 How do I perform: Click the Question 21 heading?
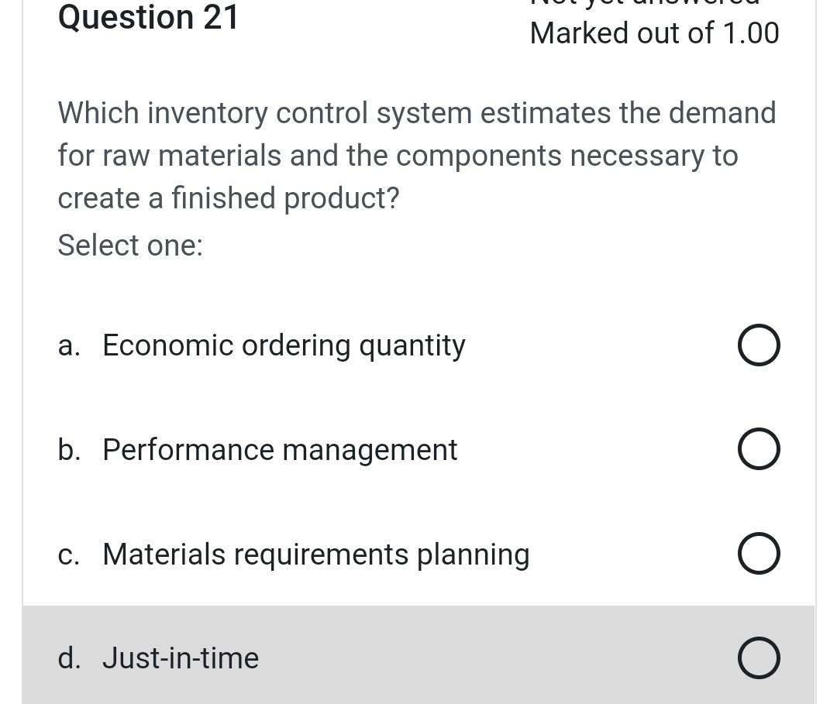coord(147,17)
